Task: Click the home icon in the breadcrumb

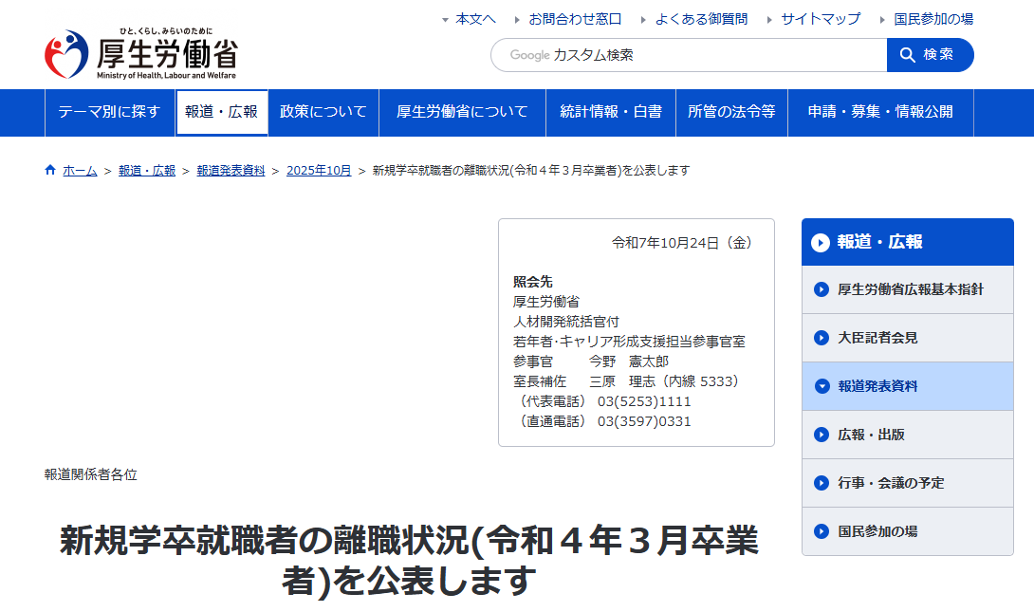Action: click(x=50, y=170)
